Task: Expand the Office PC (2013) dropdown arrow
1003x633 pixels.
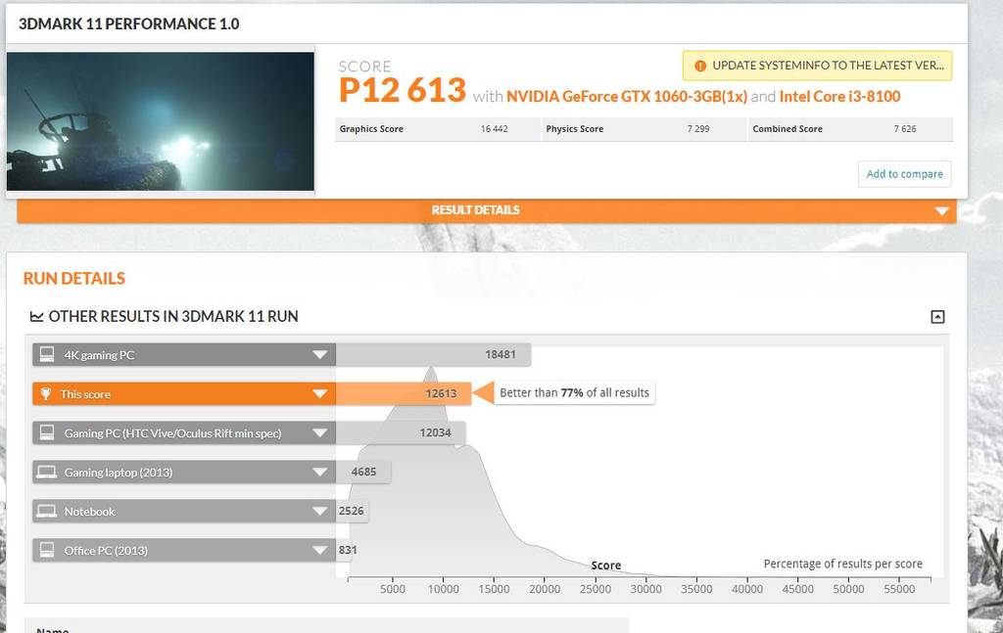Action: [320, 550]
